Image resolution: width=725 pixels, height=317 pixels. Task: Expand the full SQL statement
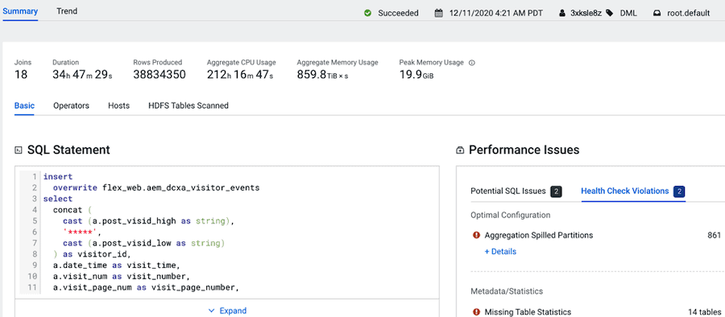pyautogui.click(x=227, y=311)
